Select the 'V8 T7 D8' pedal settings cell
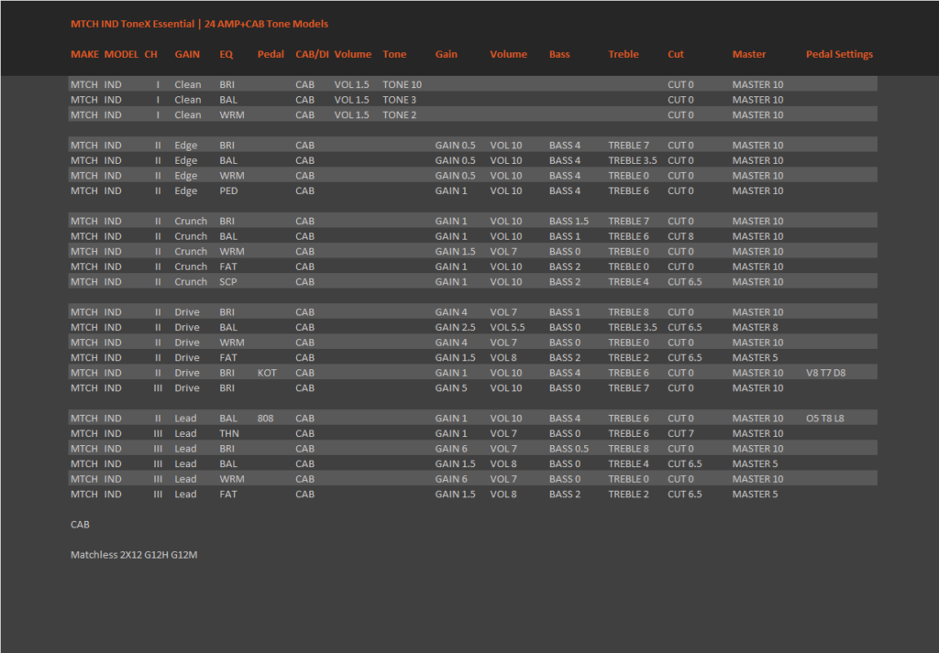Image resolution: width=939 pixels, height=653 pixels. pos(826,373)
